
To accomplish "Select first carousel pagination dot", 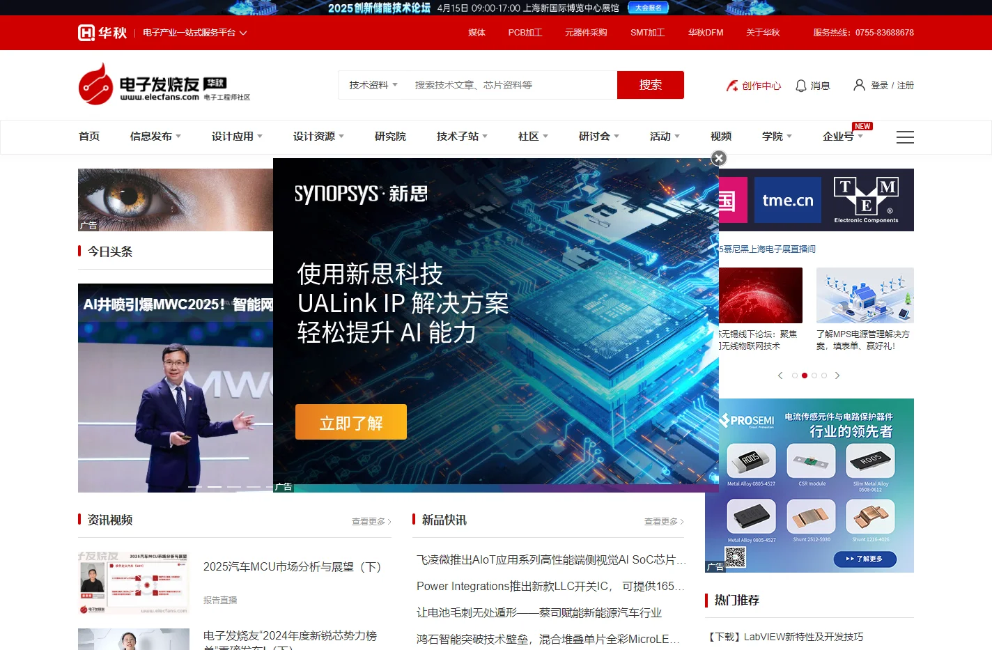I will click(795, 376).
